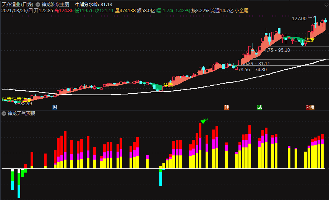Click the orange 预 event marker

point(226,107)
